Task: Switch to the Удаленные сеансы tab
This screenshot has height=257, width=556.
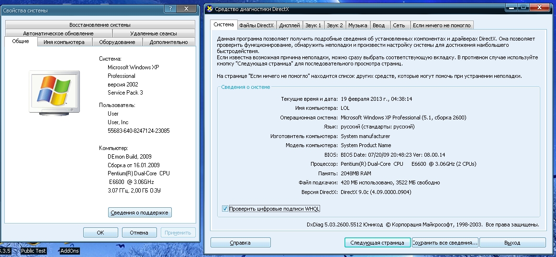Action: tap(154, 33)
